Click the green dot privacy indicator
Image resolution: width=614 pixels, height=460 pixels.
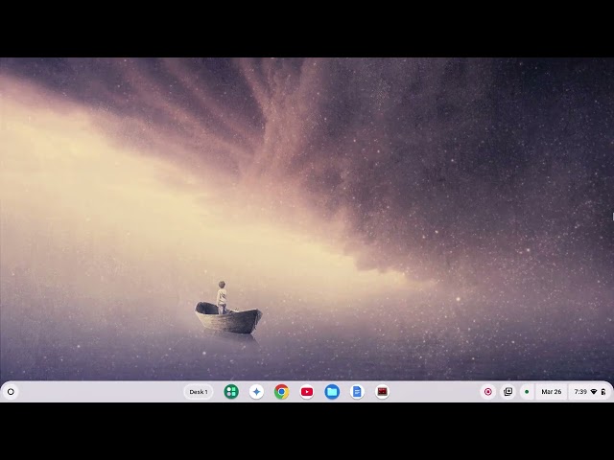coord(527,392)
